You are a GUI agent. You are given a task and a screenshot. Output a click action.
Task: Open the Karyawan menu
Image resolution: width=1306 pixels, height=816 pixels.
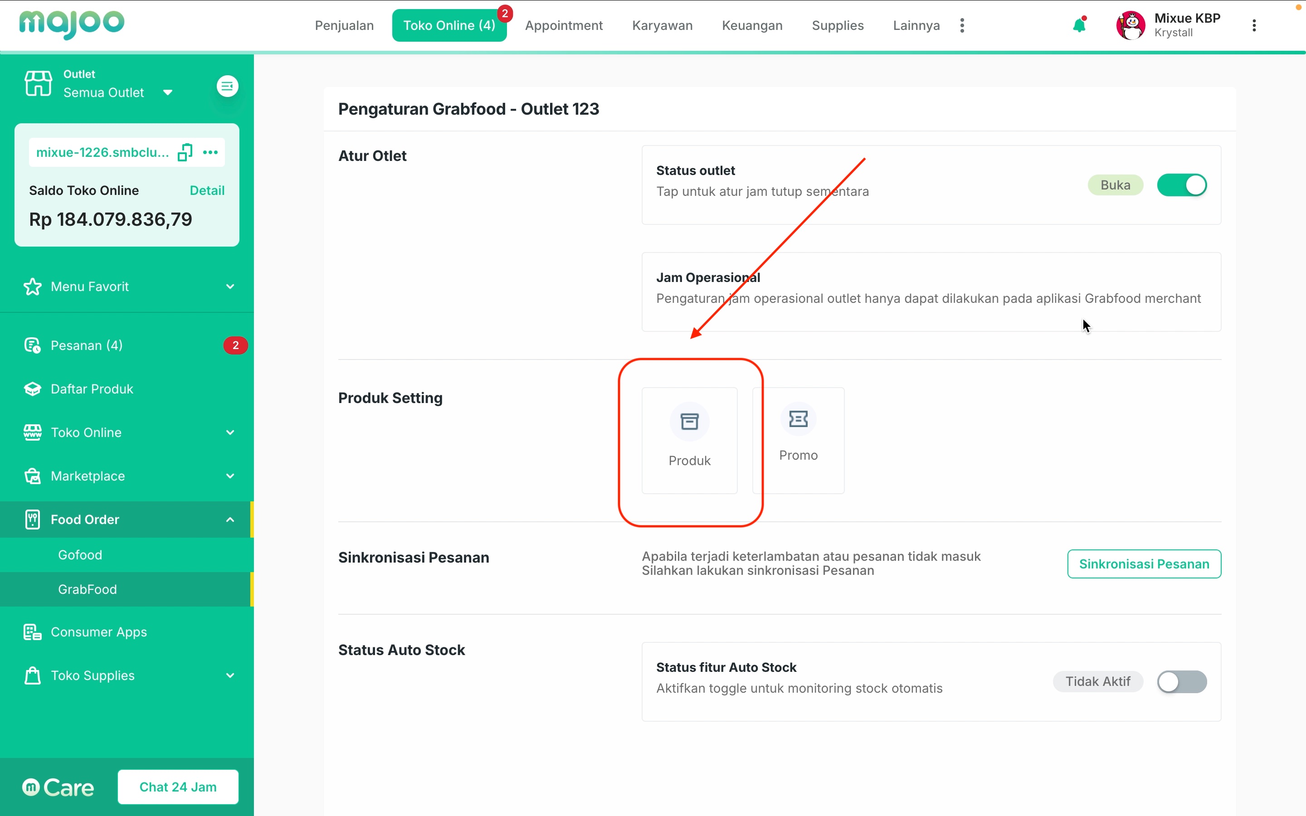click(x=662, y=25)
